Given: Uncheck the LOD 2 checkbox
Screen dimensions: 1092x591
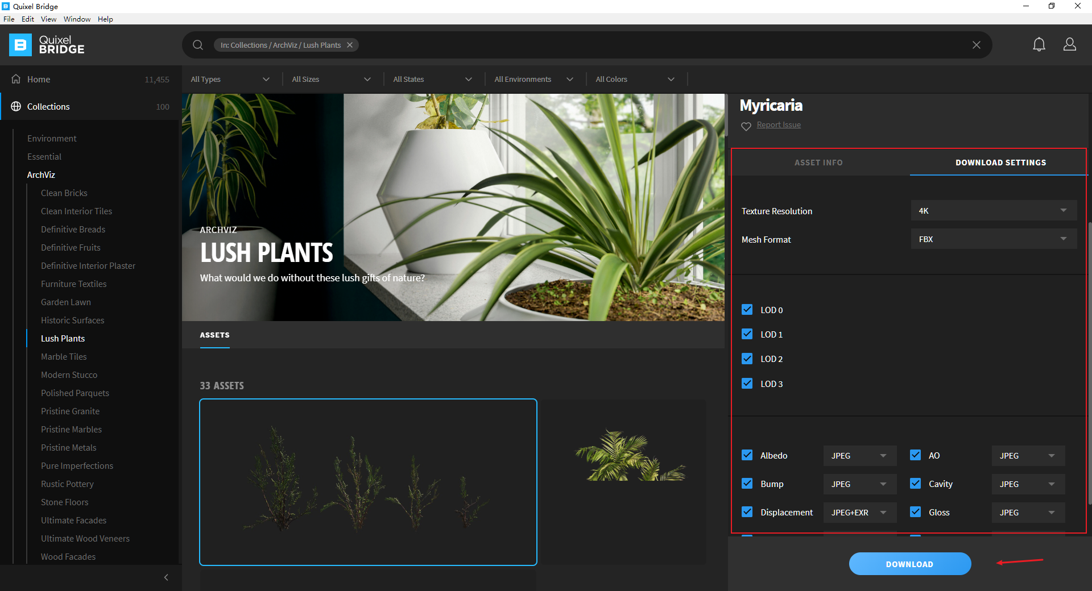Looking at the screenshot, I should coord(747,359).
